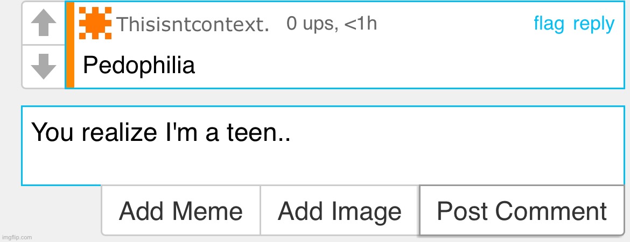Choose Add Image for the comment
Viewport: 630px width, 242px height.
coord(340,210)
